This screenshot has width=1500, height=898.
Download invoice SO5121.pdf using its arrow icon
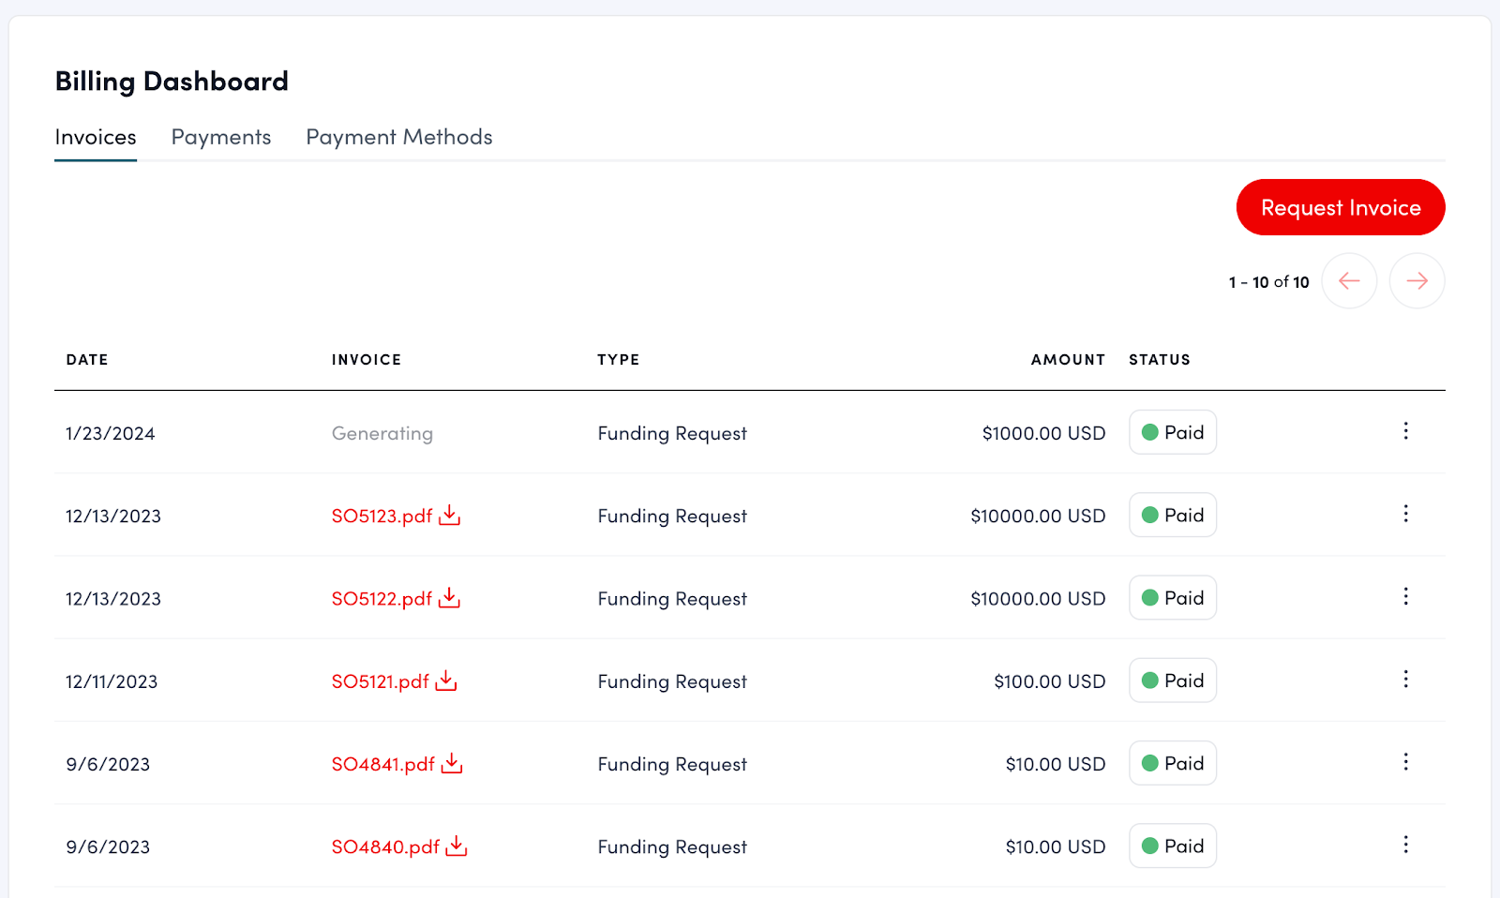click(x=446, y=681)
